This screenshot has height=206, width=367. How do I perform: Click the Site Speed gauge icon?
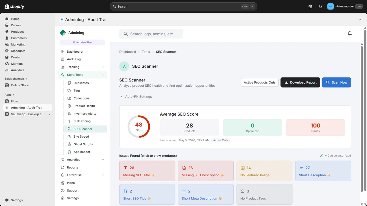[69, 136]
